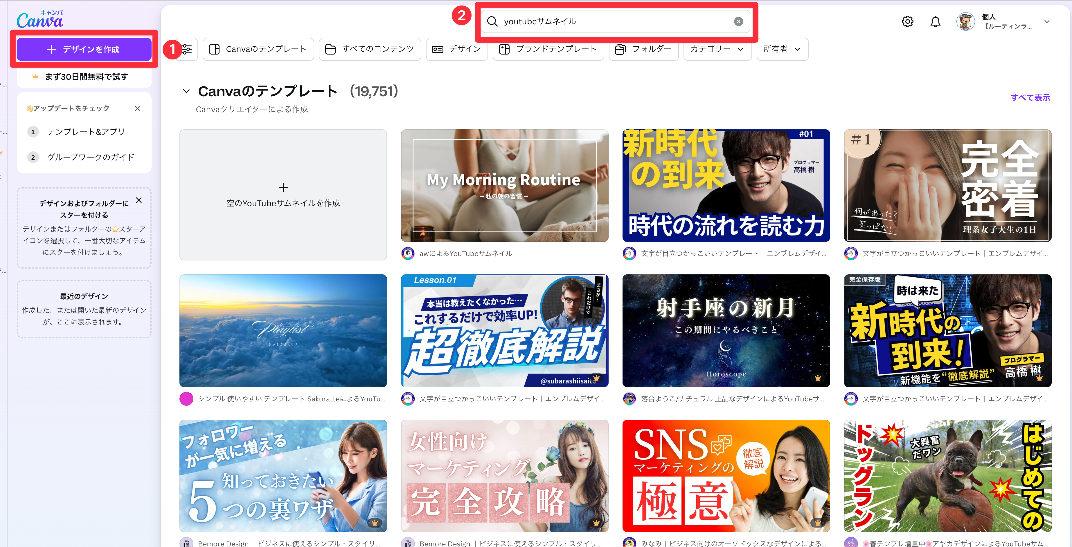Click the Canva logo
The width and height of the screenshot is (1072, 547).
pos(40,19)
